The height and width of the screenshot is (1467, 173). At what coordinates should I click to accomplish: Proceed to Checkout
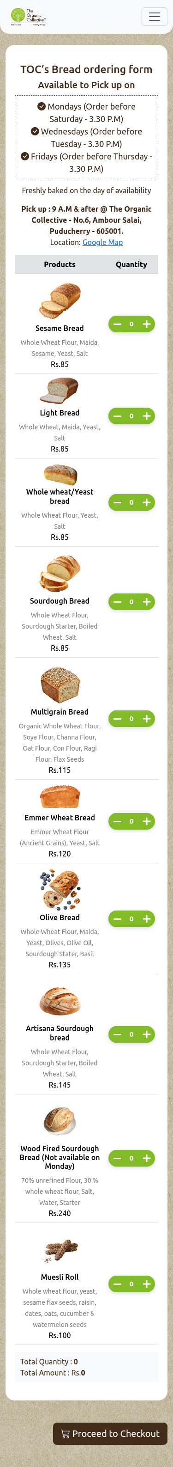click(110, 1433)
